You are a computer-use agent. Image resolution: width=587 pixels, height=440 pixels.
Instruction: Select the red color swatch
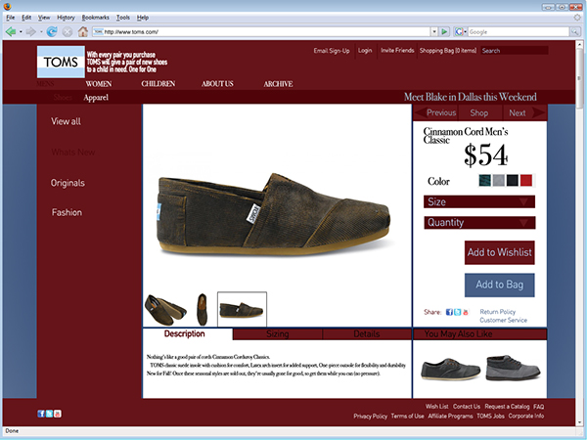click(526, 180)
